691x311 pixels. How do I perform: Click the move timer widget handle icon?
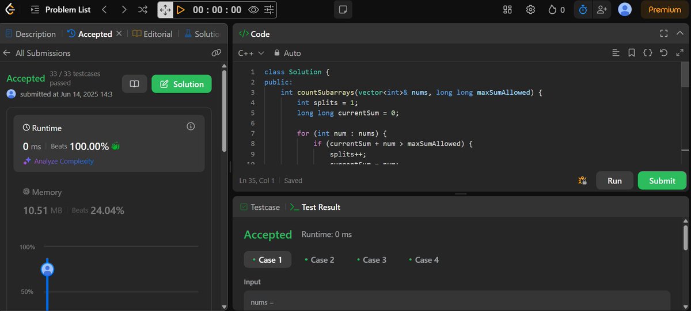pos(165,10)
